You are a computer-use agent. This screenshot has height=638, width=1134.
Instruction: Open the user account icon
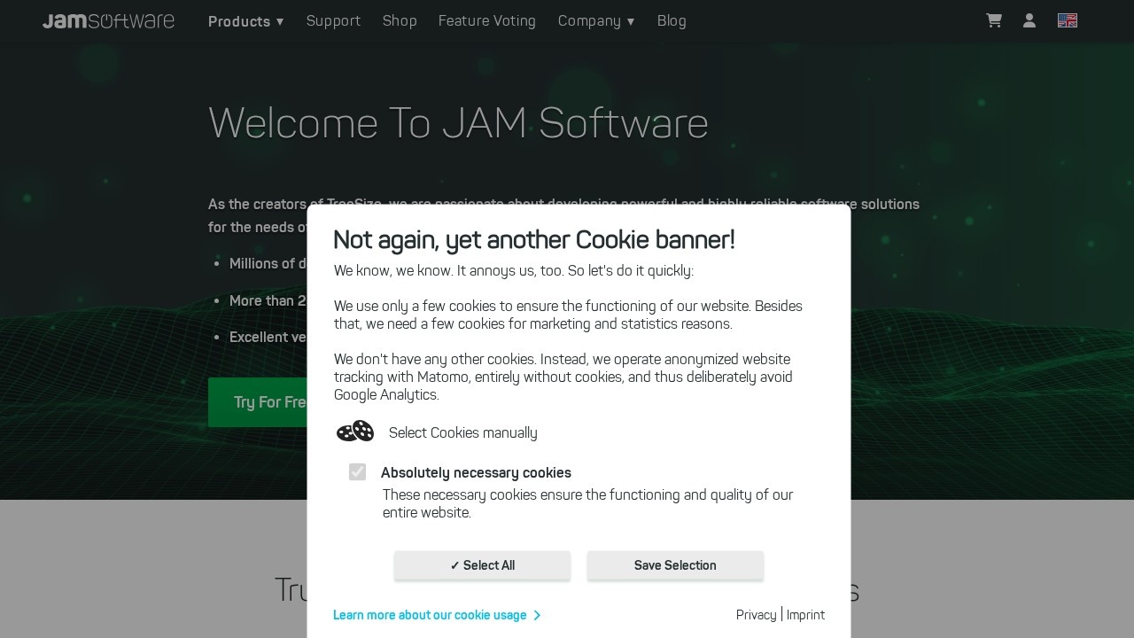coord(1029,20)
